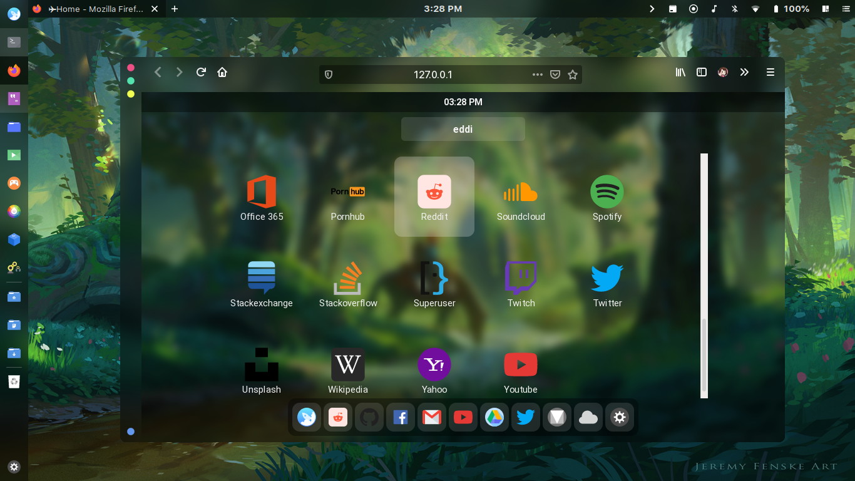Open the Unsplash shortcut

tap(262, 370)
